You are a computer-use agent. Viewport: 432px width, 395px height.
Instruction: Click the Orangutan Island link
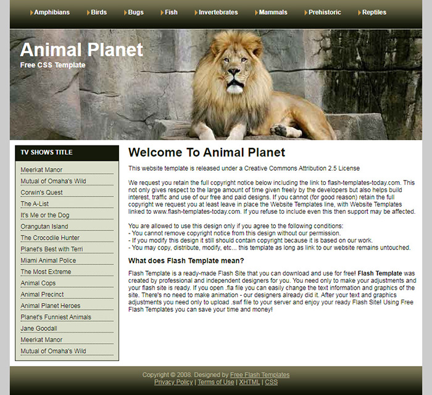44,226
